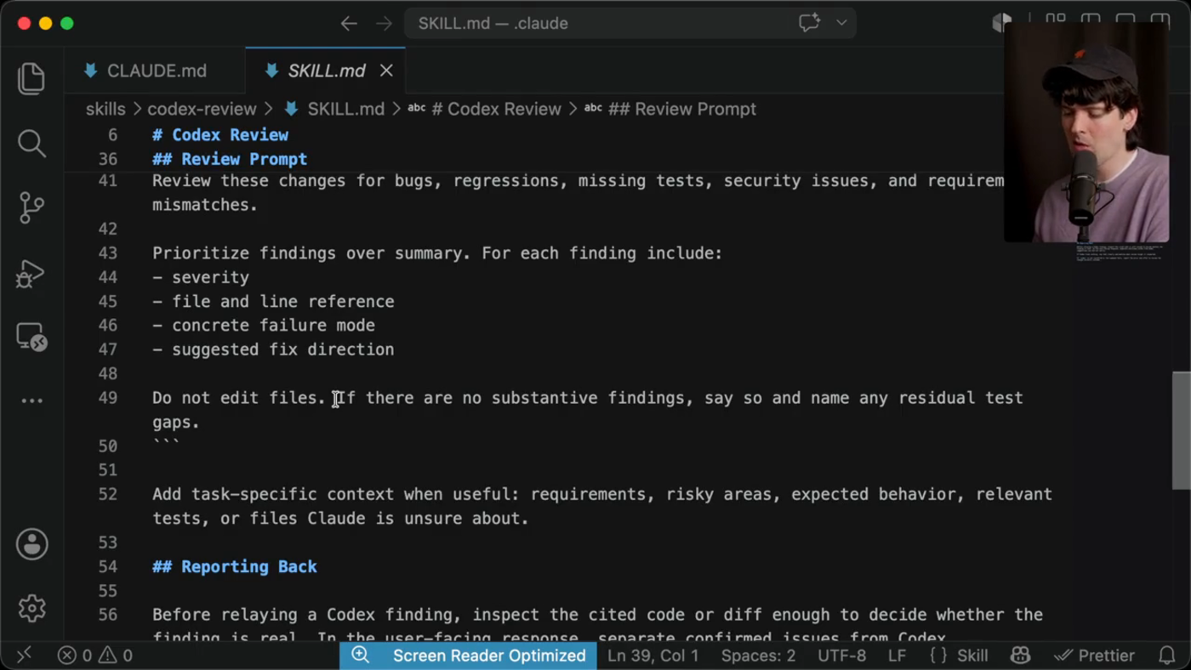Switch to the CLAUDE.md tab
This screenshot has height=670, width=1191.
(x=155, y=71)
